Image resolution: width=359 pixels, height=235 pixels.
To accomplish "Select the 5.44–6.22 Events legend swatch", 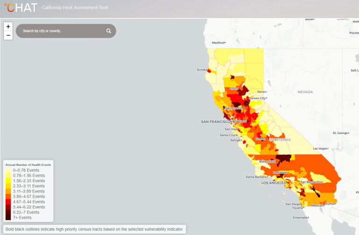I will [8, 207].
